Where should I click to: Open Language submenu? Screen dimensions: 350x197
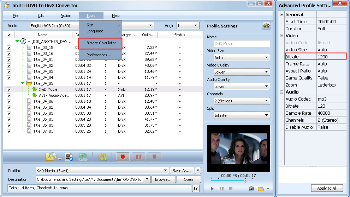tap(100, 31)
